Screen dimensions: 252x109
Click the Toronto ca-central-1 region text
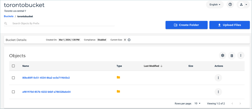15,11
